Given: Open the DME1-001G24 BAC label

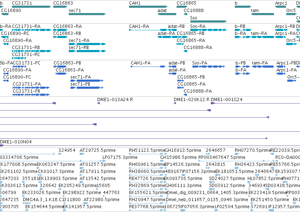Looking at the screenshot, I should (227, 100).
